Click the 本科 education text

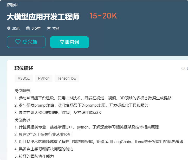(56, 28)
